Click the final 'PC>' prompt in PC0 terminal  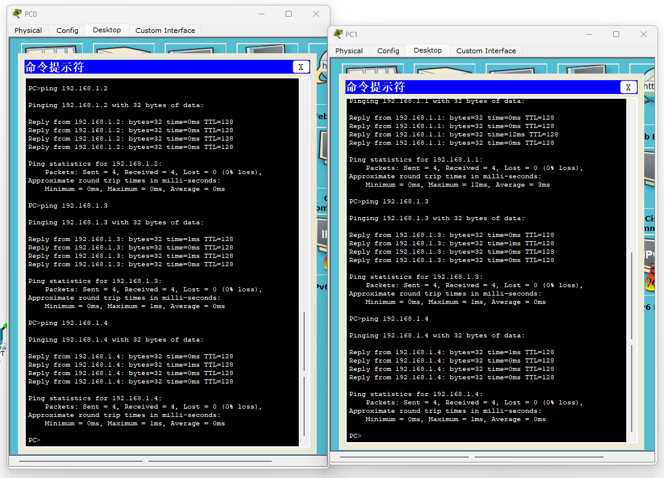[x=34, y=440]
